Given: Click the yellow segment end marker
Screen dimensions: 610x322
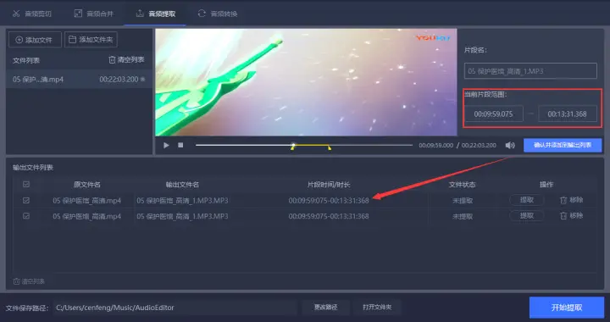Looking at the screenshot, I should [330, 147].
